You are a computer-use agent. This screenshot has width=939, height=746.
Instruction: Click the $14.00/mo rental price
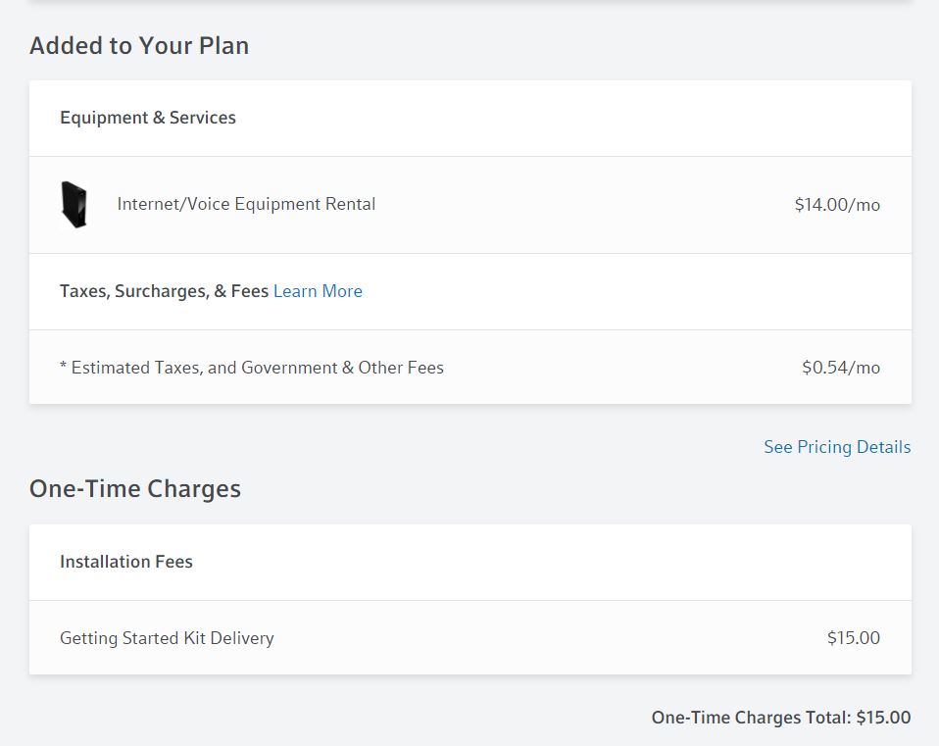tap(836, 204)
